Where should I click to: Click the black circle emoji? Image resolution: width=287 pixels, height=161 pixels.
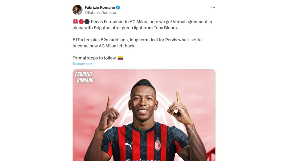point(87,22)
